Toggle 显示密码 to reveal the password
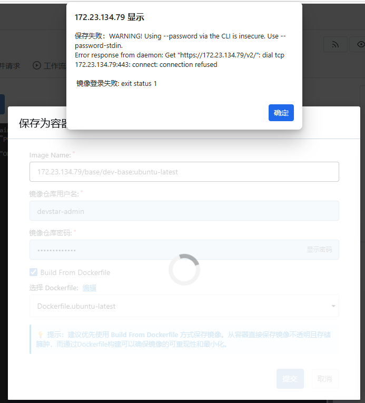Screen dimensions: 365x403 point(319,250)
